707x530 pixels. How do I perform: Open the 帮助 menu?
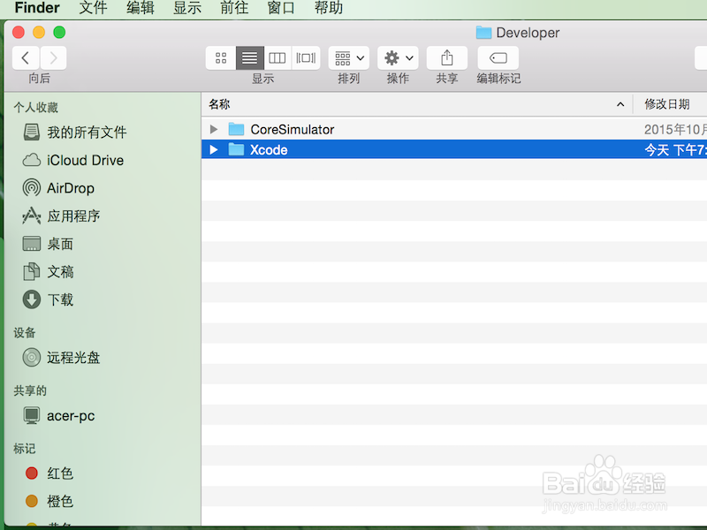[x=328, y=8]
